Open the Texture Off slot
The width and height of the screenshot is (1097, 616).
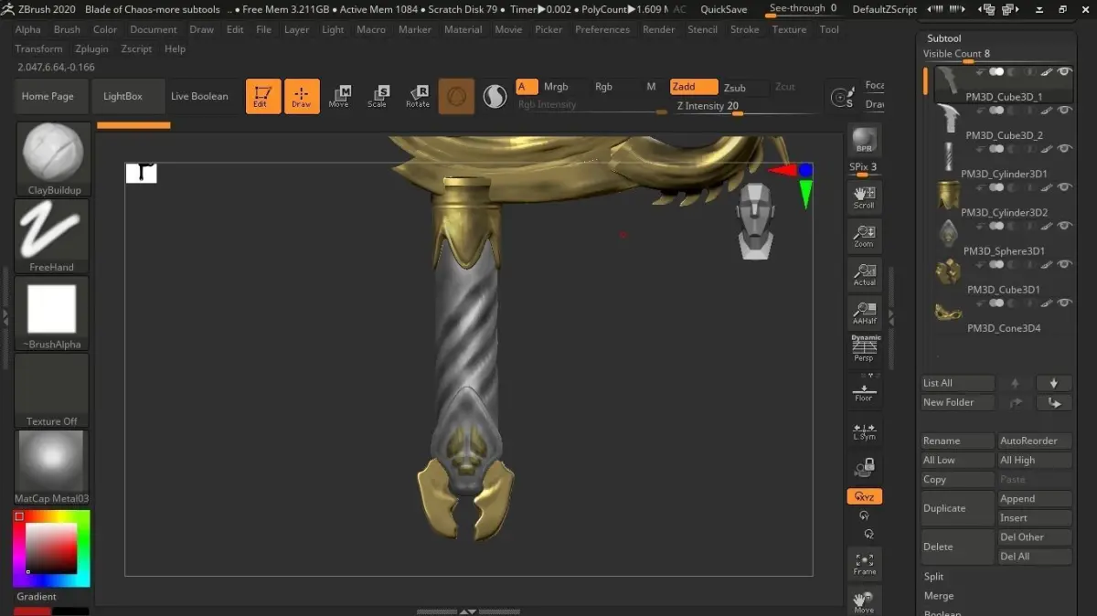[53, 390]
